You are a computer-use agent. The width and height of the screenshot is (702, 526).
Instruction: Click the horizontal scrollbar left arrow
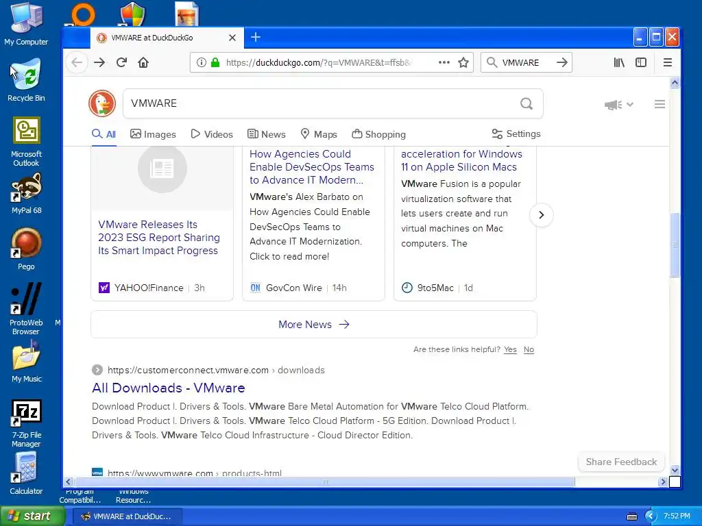click(69, 481)
